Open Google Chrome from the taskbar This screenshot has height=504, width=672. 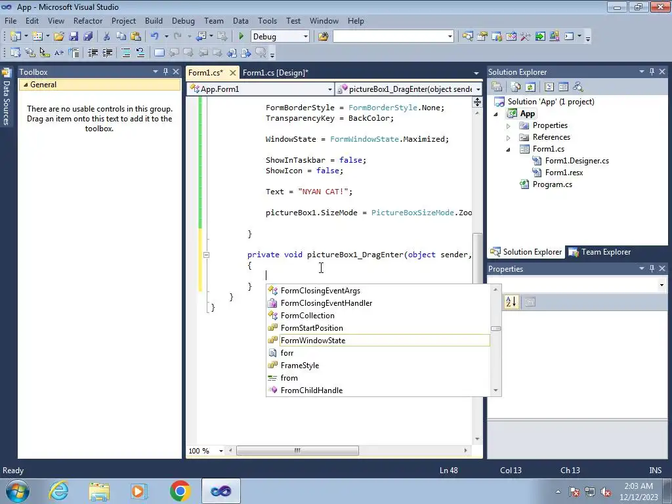tap(180, 491)
